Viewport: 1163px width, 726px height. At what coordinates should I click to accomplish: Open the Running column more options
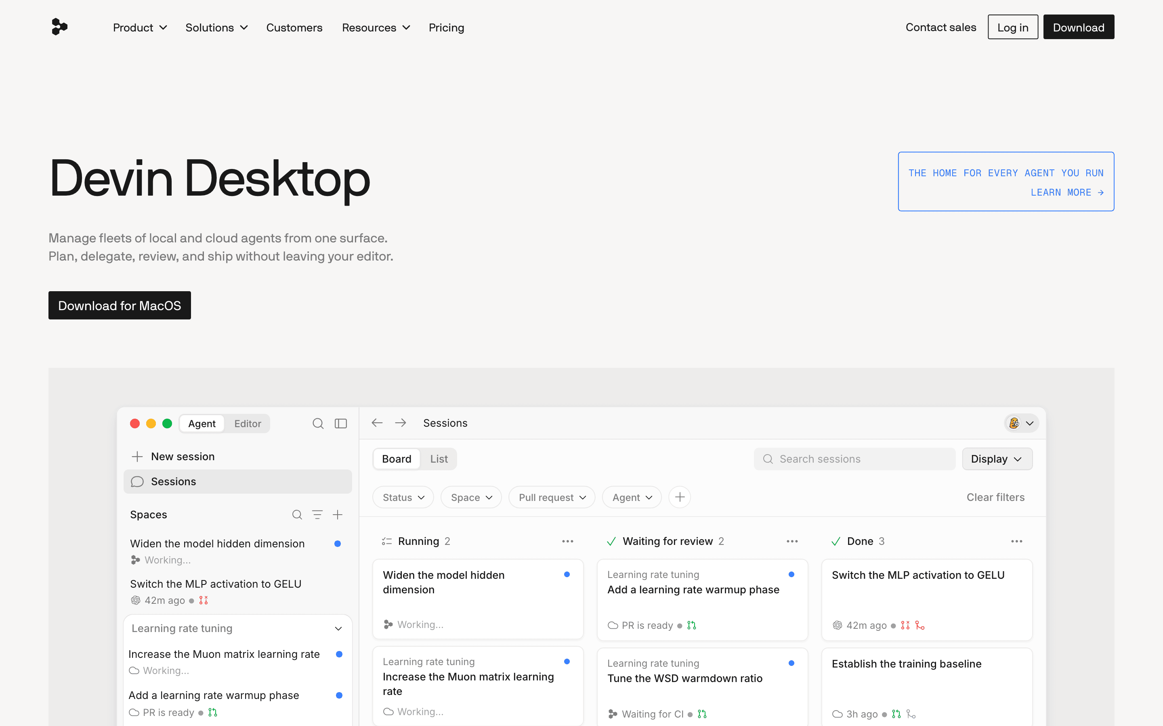point(567,541)
